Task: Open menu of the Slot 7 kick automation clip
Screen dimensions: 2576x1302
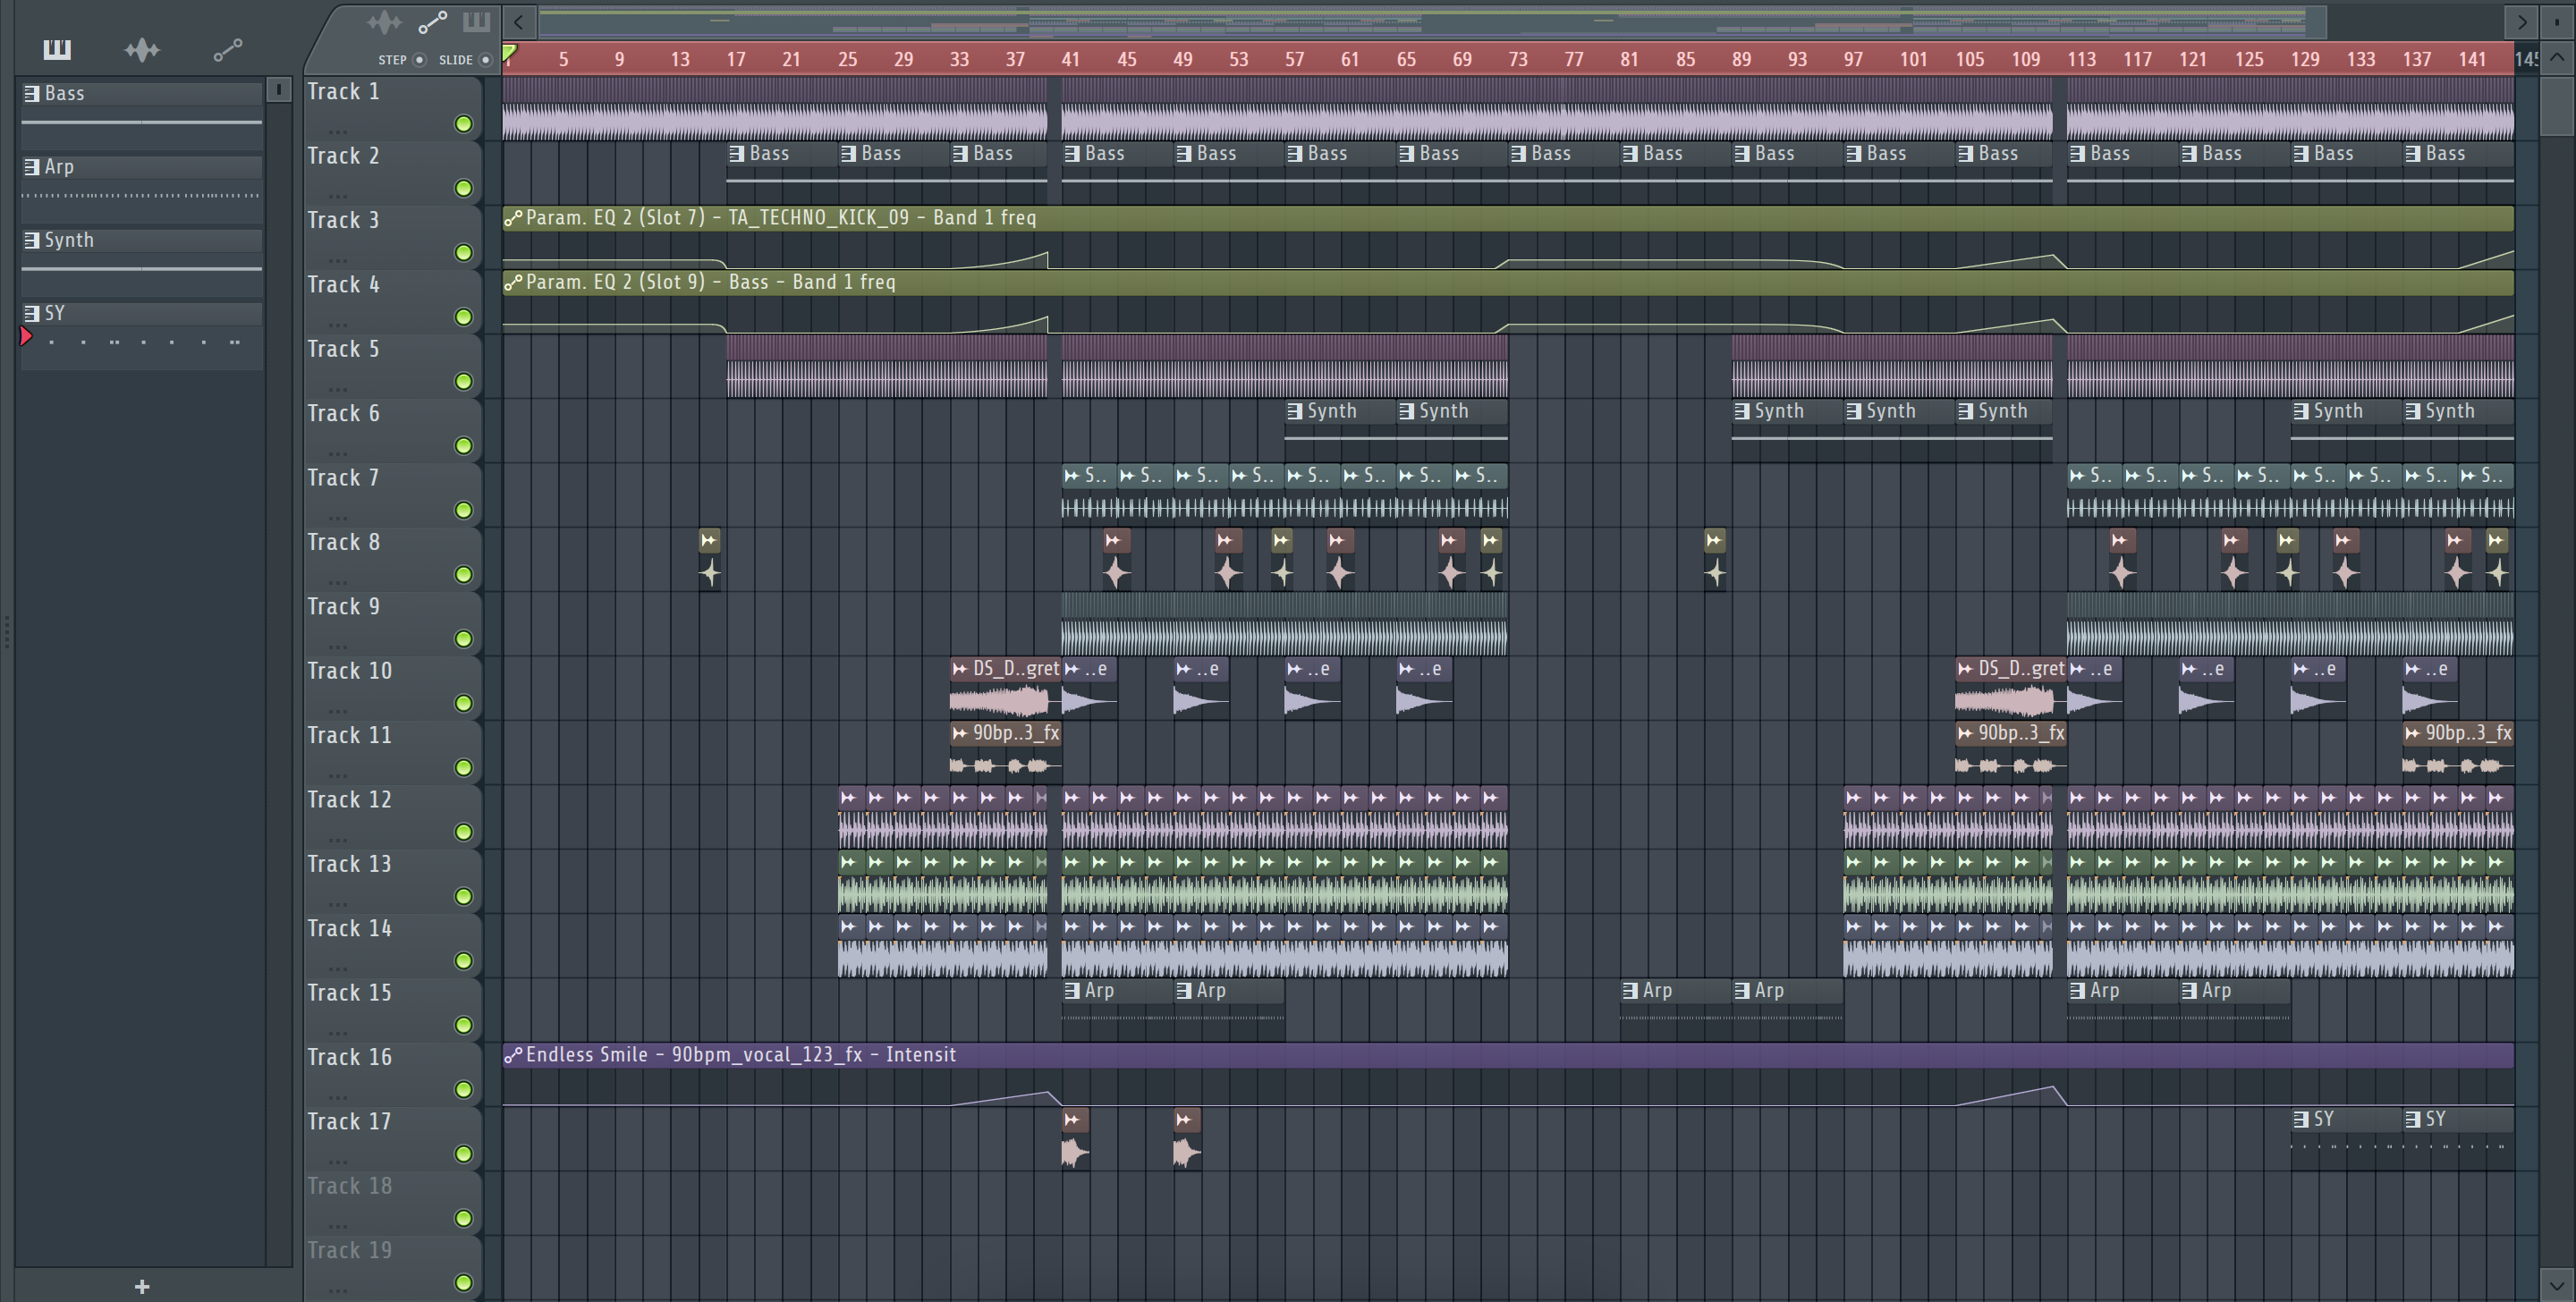Action: click(x=513, y=218)
